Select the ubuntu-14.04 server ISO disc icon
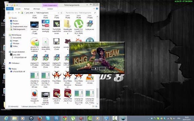This screenshot has width=194, height=121. point(34,42)
